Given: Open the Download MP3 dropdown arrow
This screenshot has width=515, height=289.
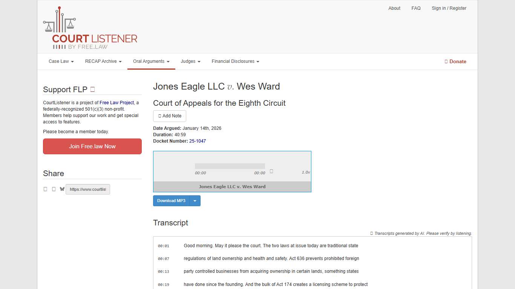Looking at the screenshot, I should 195,201.
